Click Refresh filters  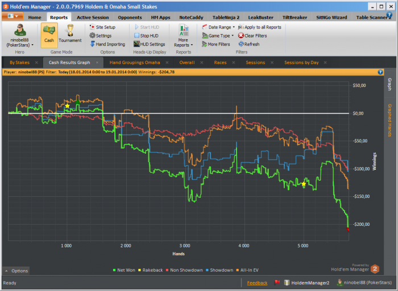pos(249,44)
